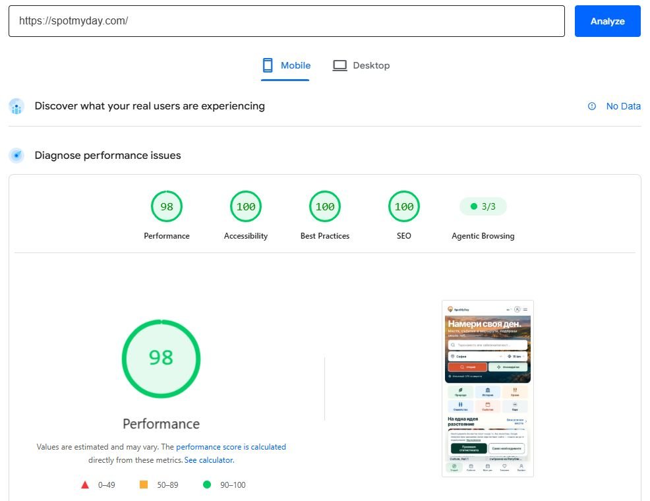Image resolution: width=650 pixels, height=501 pixels.
Task: Select the small Performance 98 gauge
Action: pos(167,206)
